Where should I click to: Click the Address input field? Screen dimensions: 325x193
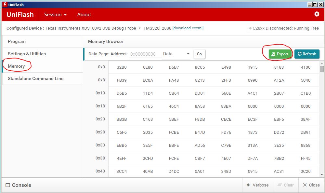click(145, 54)
